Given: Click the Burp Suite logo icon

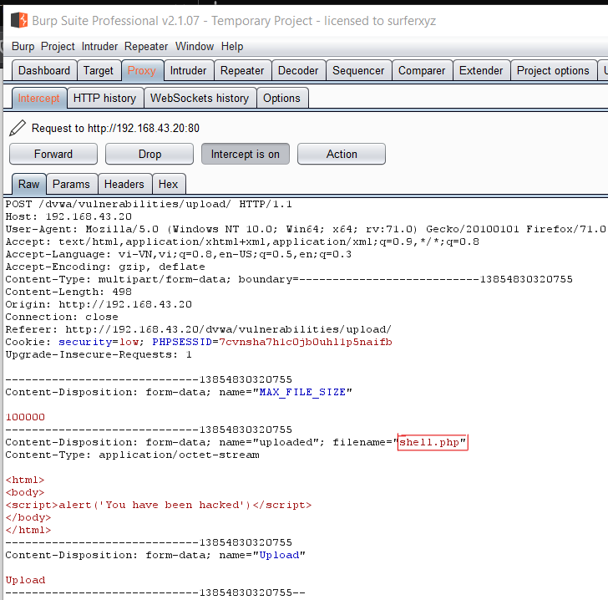Looking at the screenshot, I should click(19, 20).
